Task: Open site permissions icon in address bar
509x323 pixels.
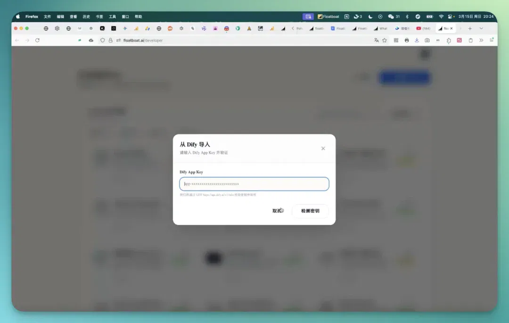Action: click(x=118, y=40)
